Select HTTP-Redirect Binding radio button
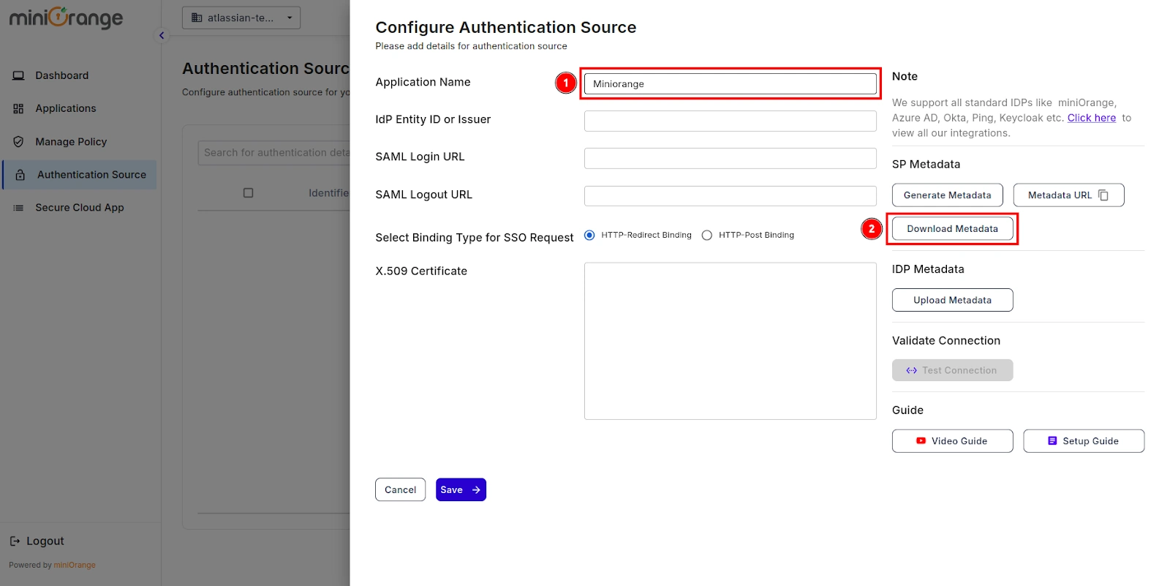The height and width of the screenshot is (586, 1170). (589, 235)
